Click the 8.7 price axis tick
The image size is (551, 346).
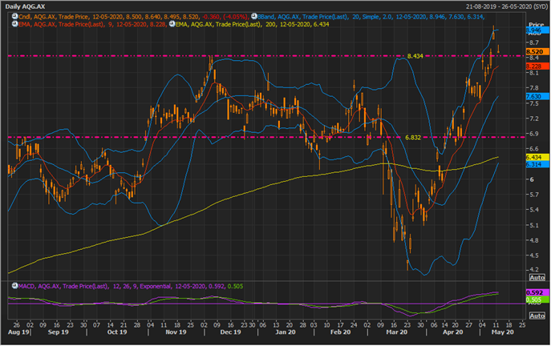534,42
